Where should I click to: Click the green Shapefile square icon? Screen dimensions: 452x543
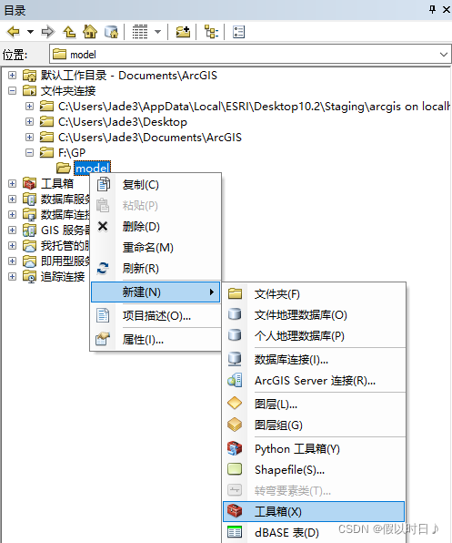click(235, 469)
